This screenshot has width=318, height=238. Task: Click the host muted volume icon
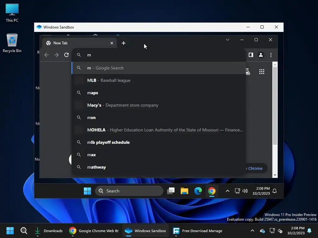(280, 231)
